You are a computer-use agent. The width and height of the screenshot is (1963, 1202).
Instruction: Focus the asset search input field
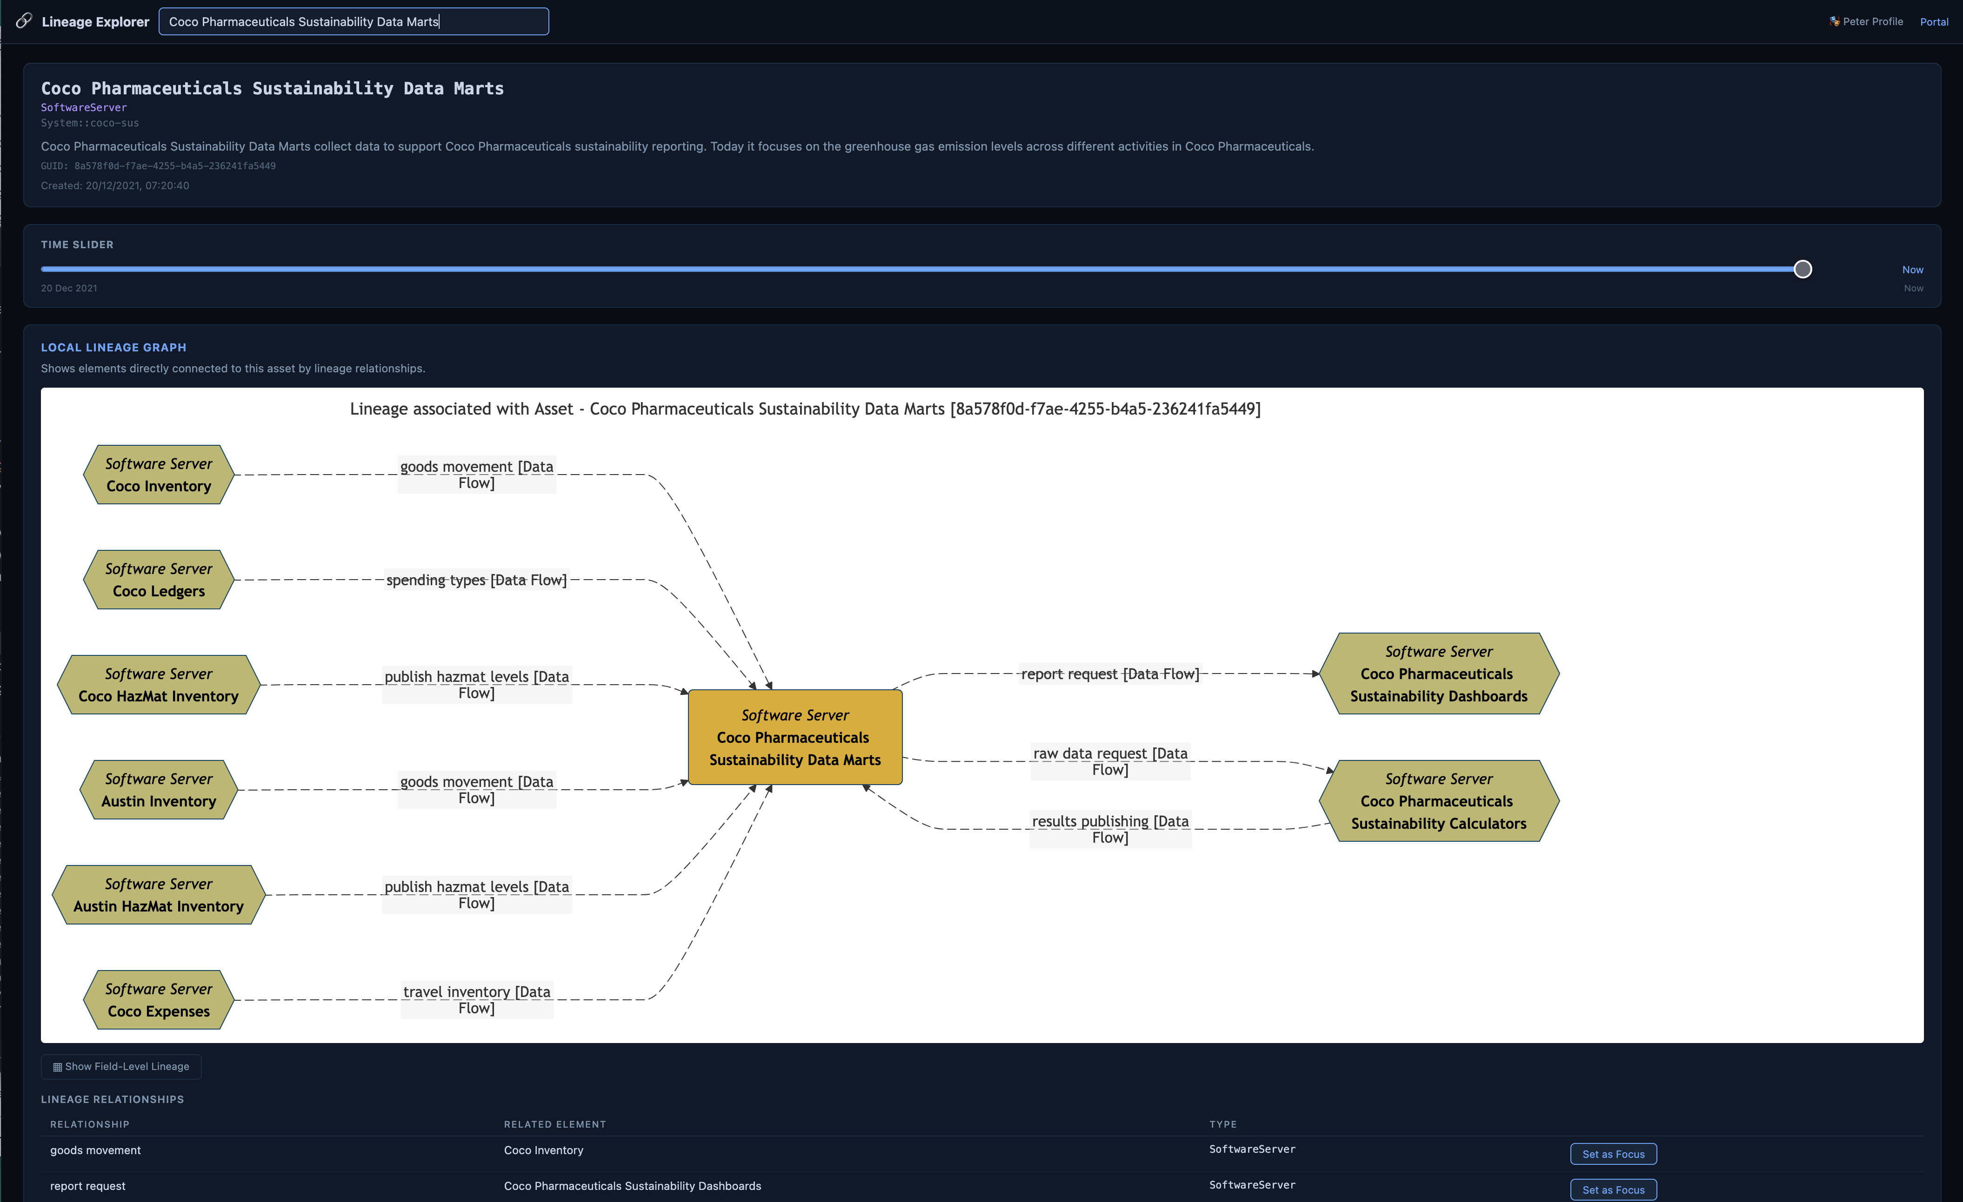[x=354, y=21]
